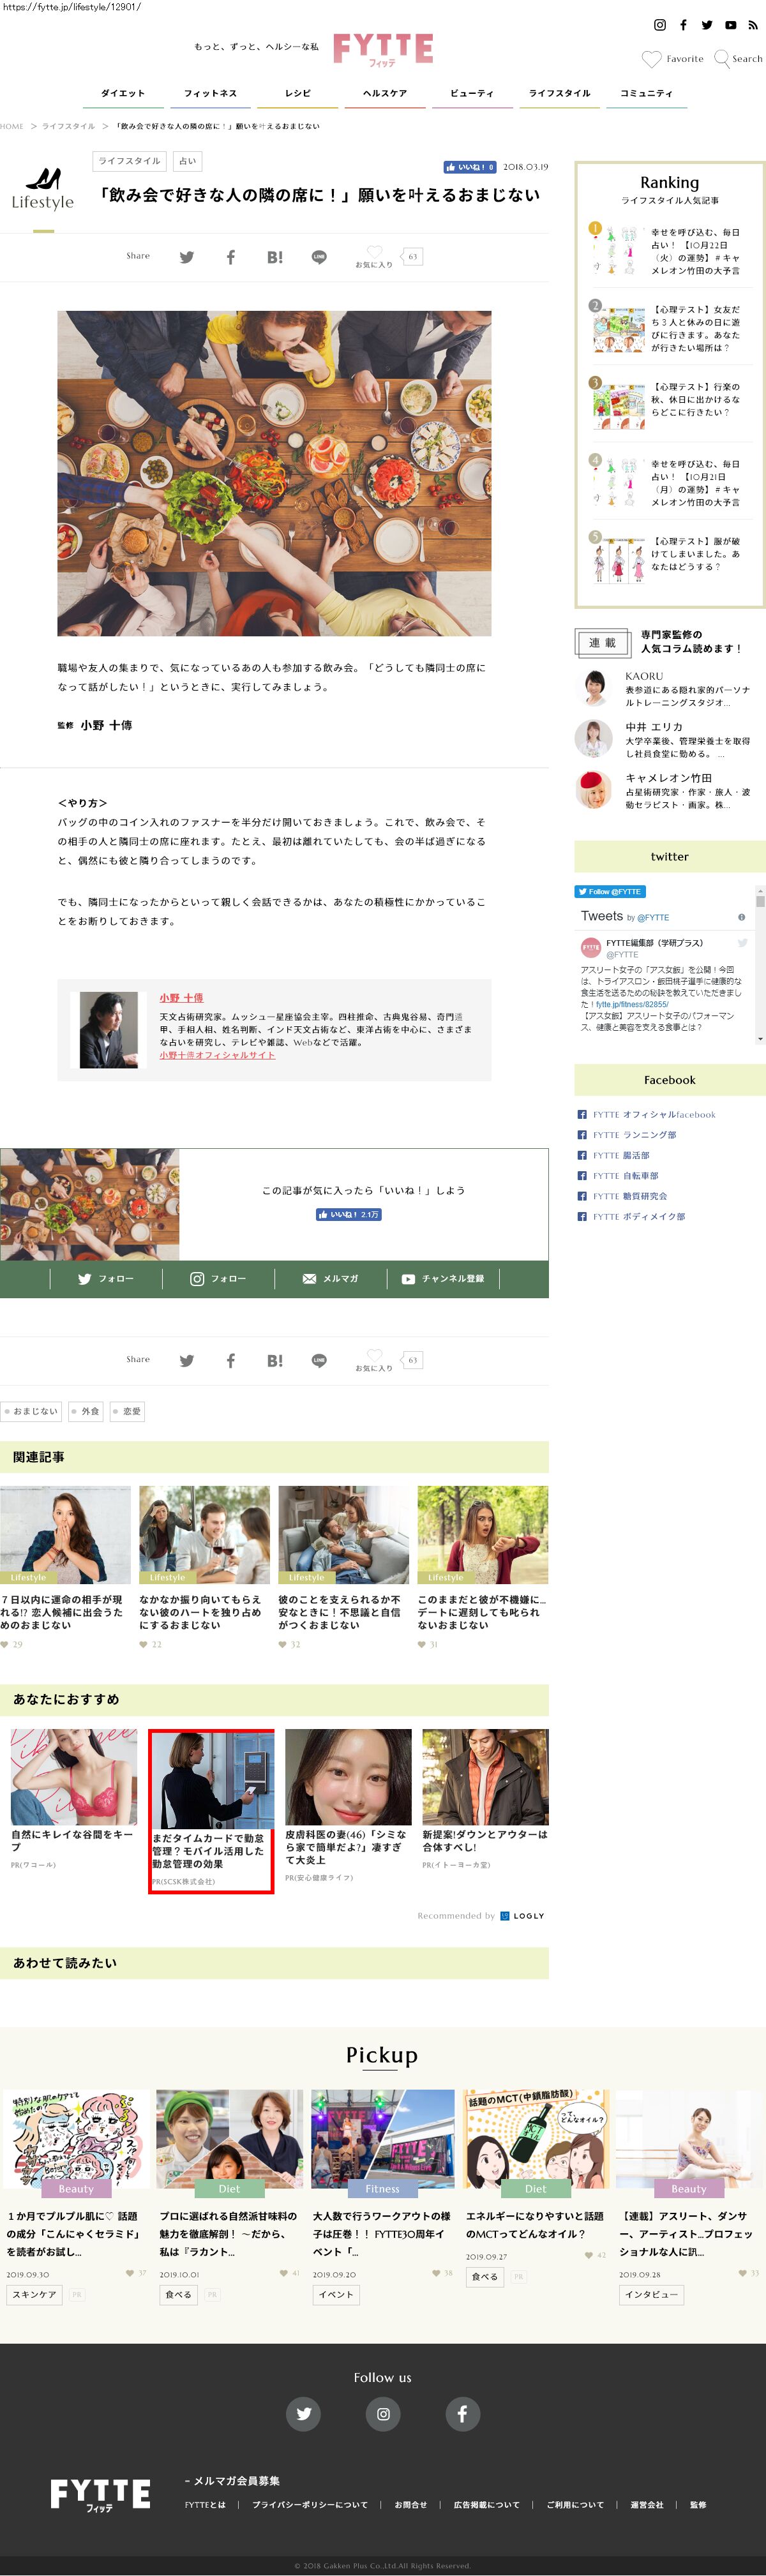Open Favorite heart icon in header
The height and width of the screenshot is (2576, 766).
(x=651, y=59)
